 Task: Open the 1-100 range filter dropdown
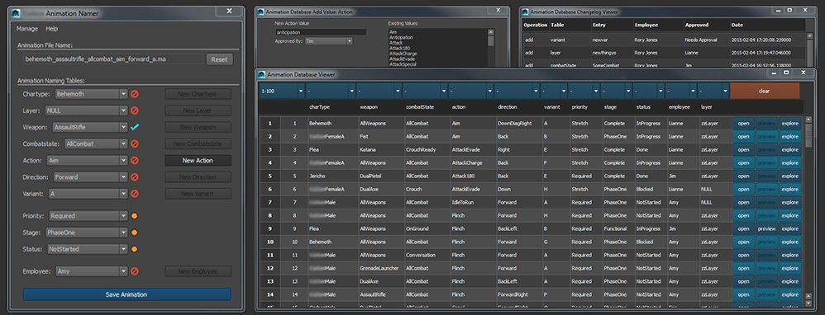coord(282,91)
